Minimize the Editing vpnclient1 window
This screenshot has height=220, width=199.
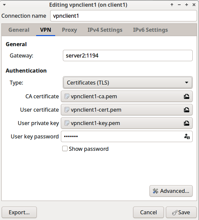(x=179, y=5)
